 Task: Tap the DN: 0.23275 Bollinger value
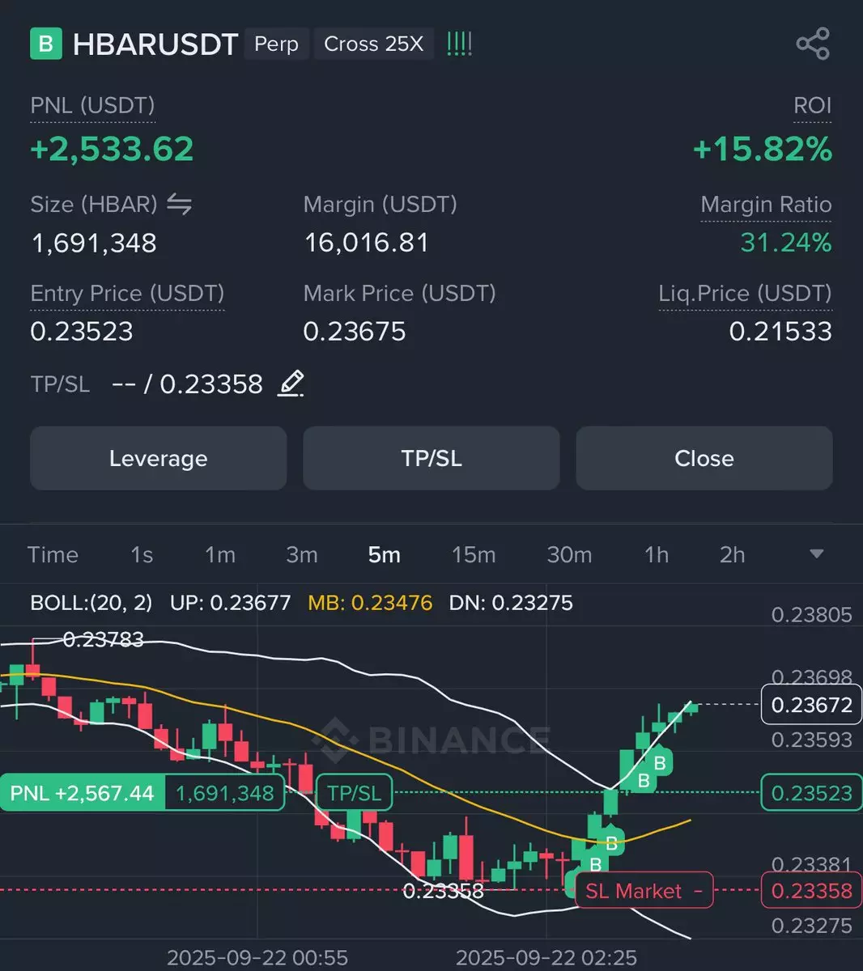(511, 603)
